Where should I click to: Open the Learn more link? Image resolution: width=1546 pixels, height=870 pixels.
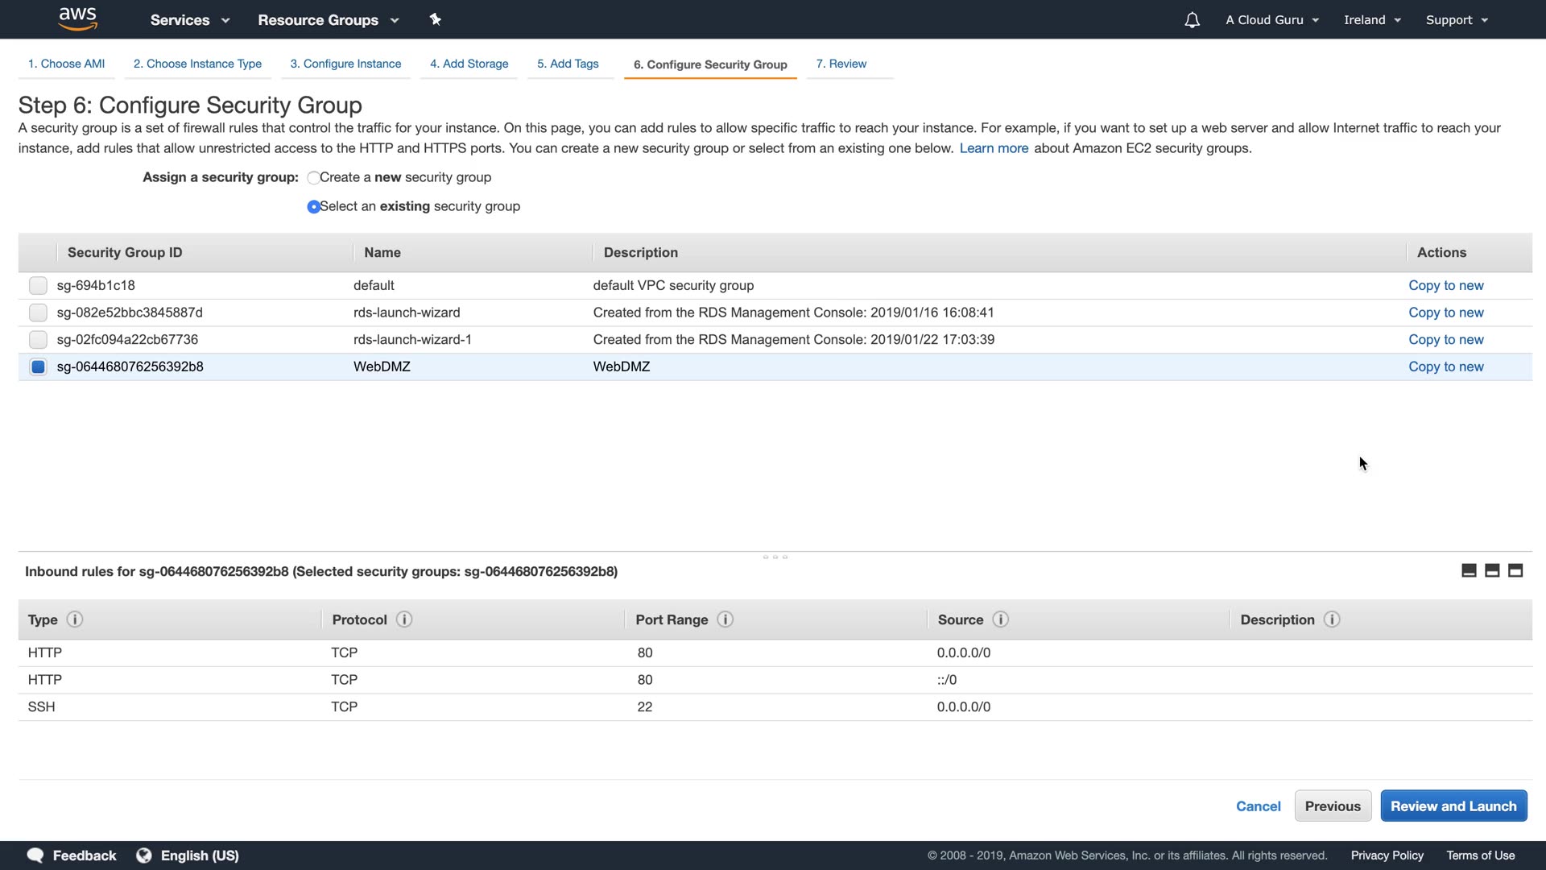pyautogui.click(x=994, y=148)
